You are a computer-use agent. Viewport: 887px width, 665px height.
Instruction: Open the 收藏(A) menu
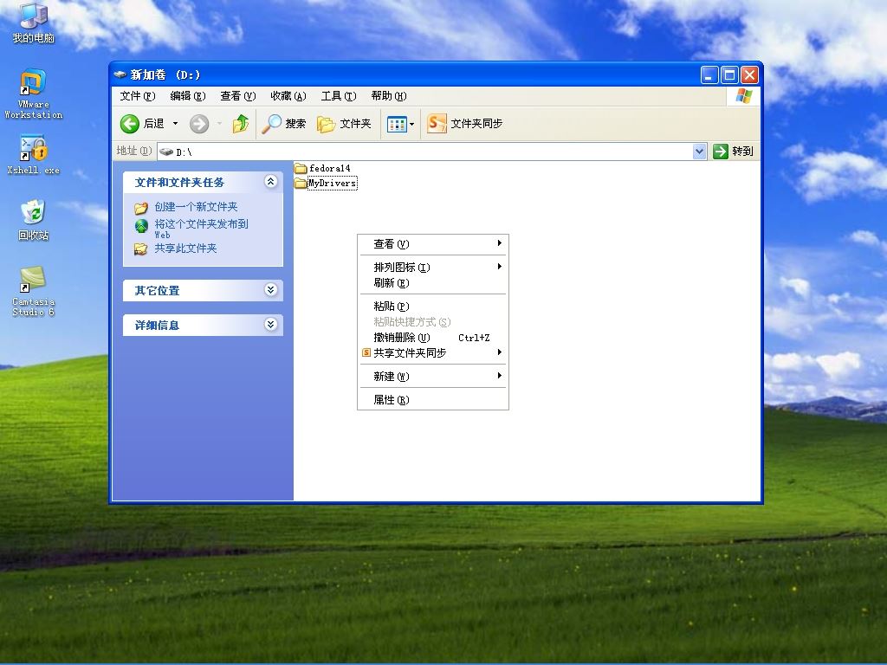[288, 96]
